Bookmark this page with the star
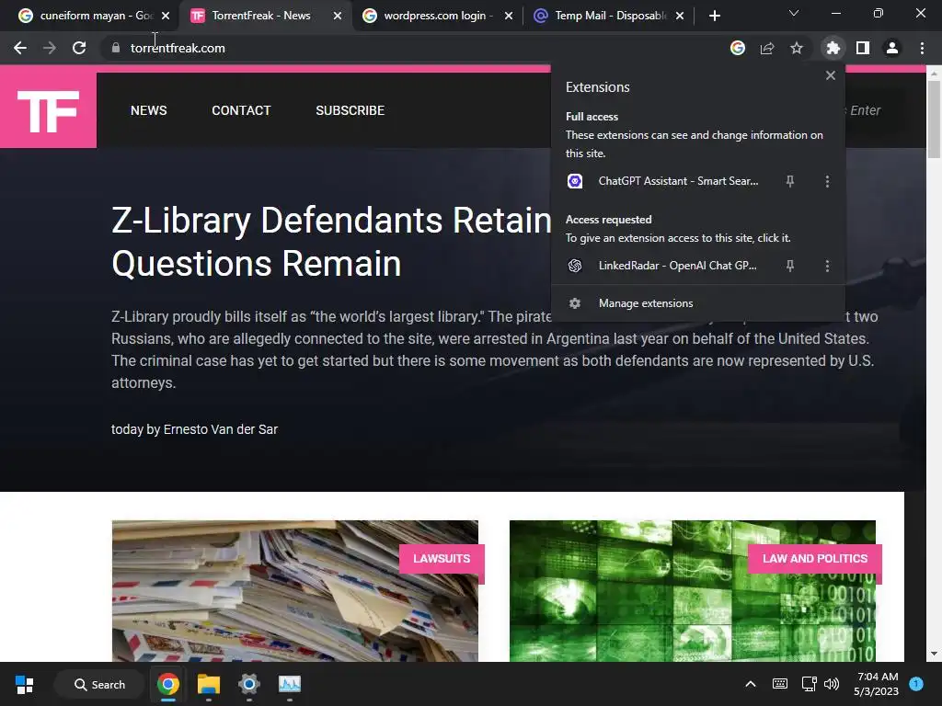Screen dimensions: 942x706 click(797, 48)
